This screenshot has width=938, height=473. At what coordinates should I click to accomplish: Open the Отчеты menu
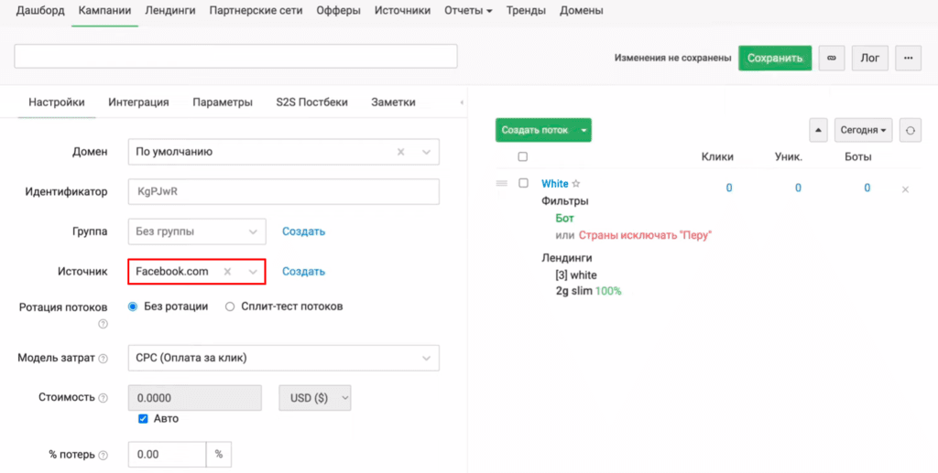(468, 11)
